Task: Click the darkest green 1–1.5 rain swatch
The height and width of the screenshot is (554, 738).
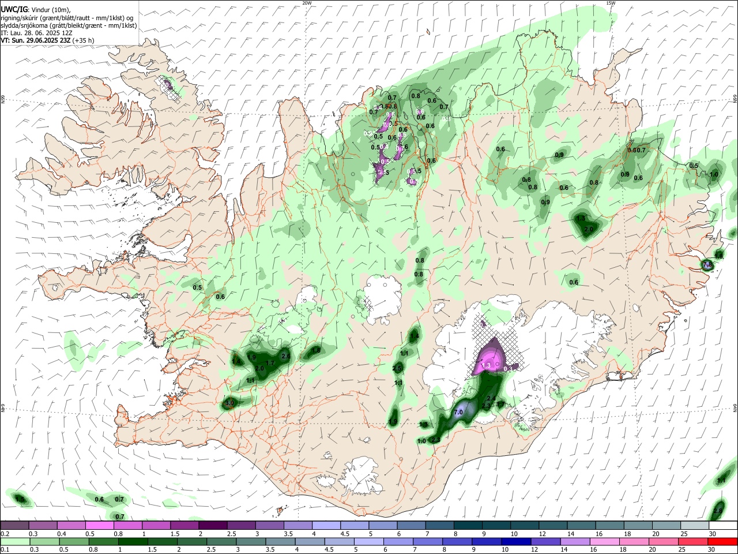Action: click(132, 541)
